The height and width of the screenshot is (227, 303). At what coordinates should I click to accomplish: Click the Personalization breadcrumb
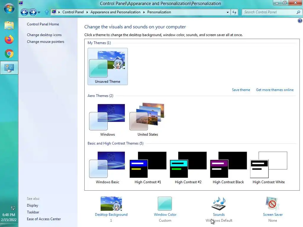159,12
